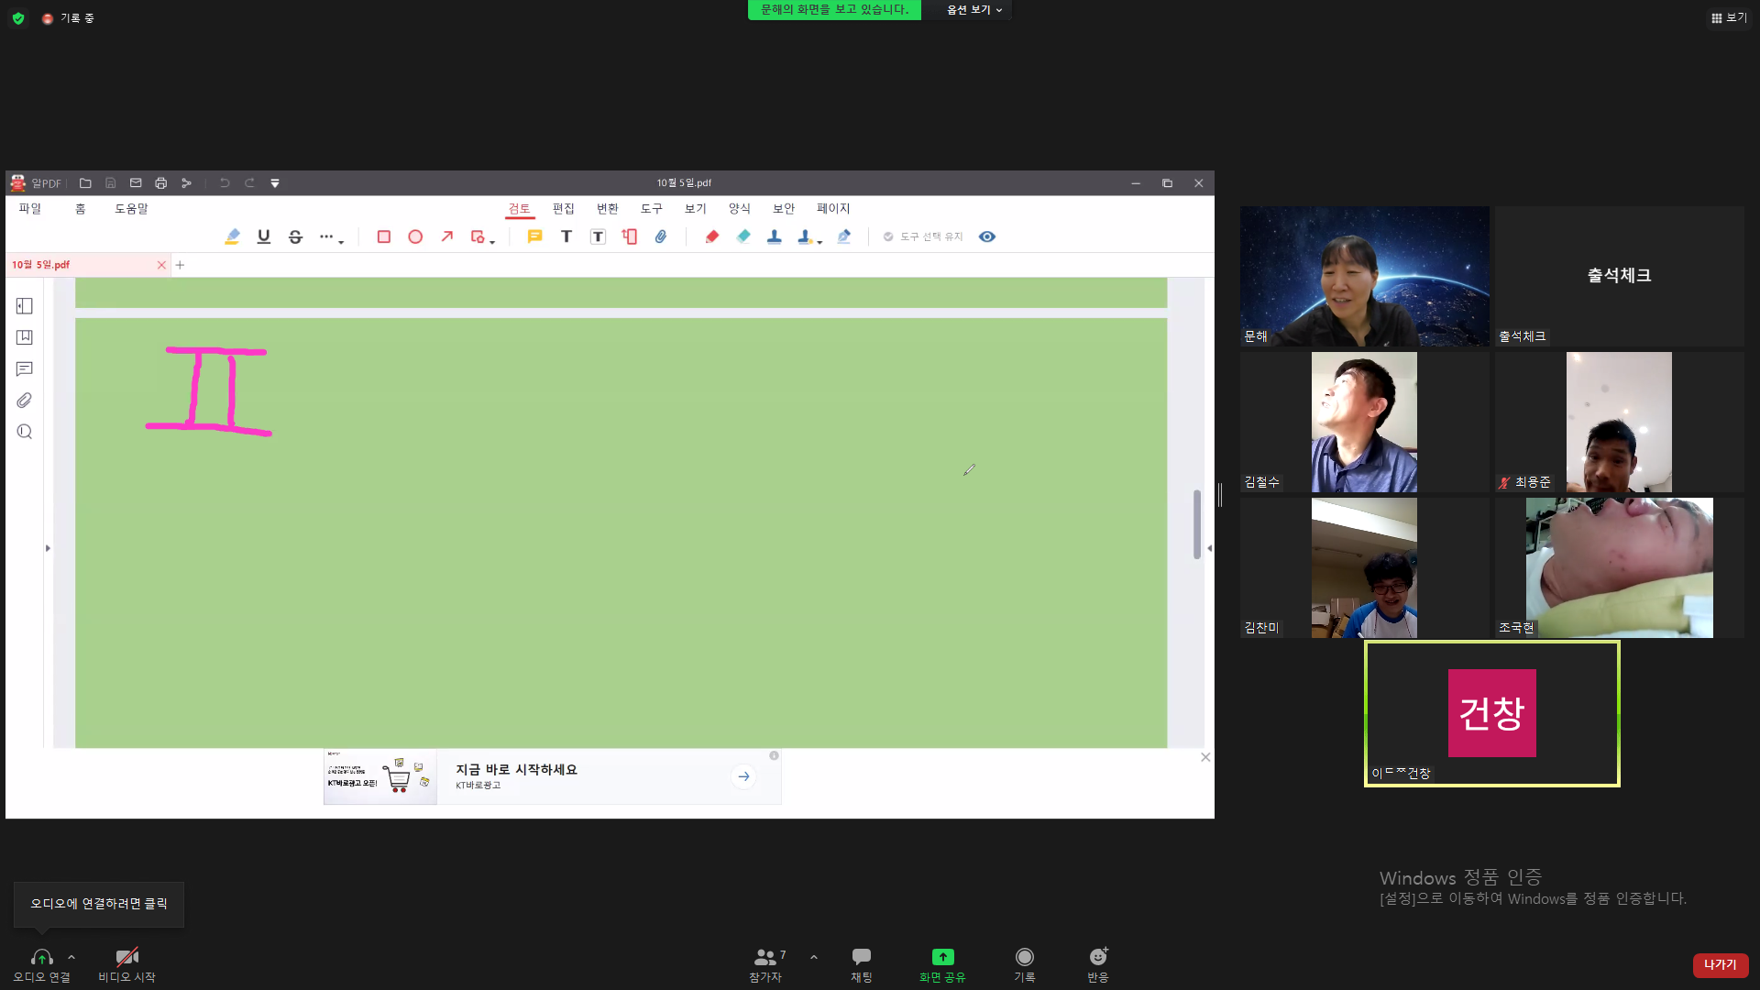Select the blue stamp tool

pos(775,236)
